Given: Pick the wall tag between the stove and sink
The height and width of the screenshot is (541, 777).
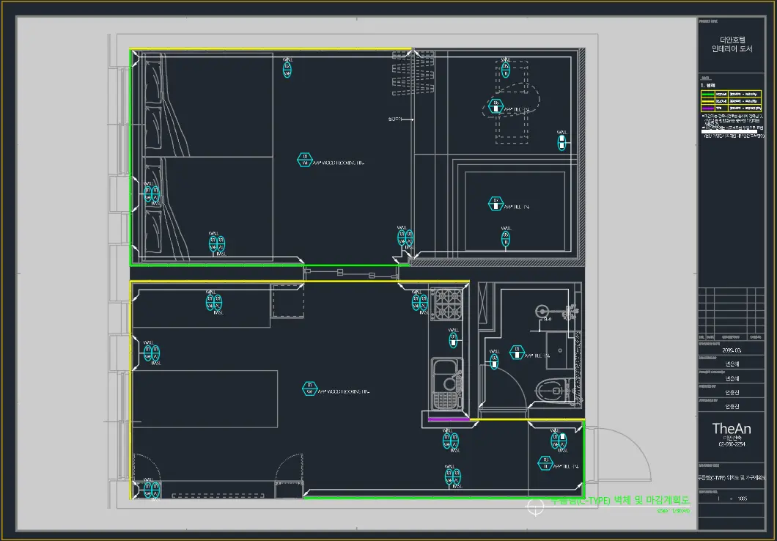Looking at the screenshot, I should pos(453,340).
